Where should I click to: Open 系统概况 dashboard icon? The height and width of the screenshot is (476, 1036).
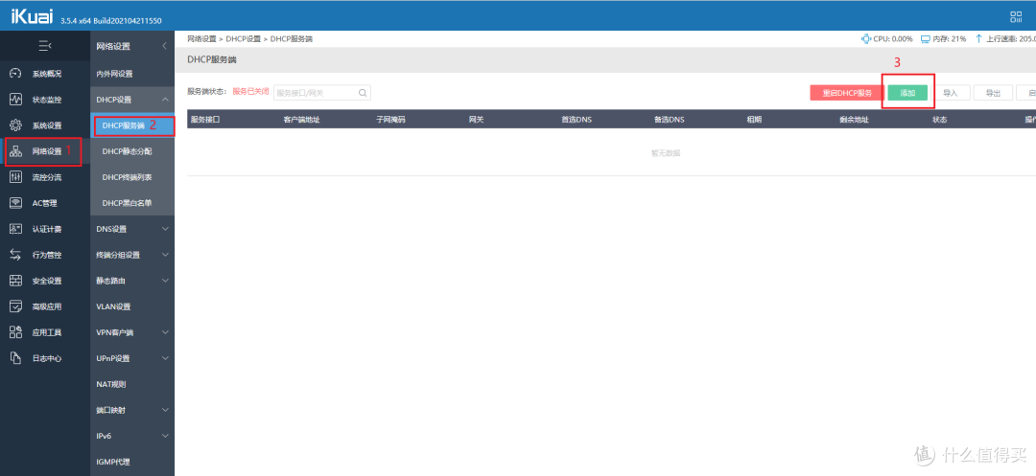click(x=15, y=73)
